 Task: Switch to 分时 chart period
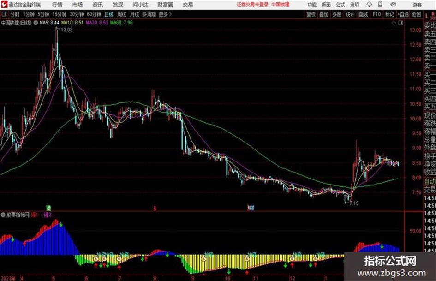tap(15, 14)
